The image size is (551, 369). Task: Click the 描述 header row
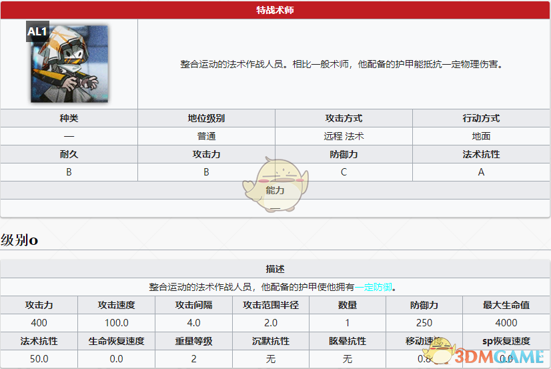(x=275, y=269)
